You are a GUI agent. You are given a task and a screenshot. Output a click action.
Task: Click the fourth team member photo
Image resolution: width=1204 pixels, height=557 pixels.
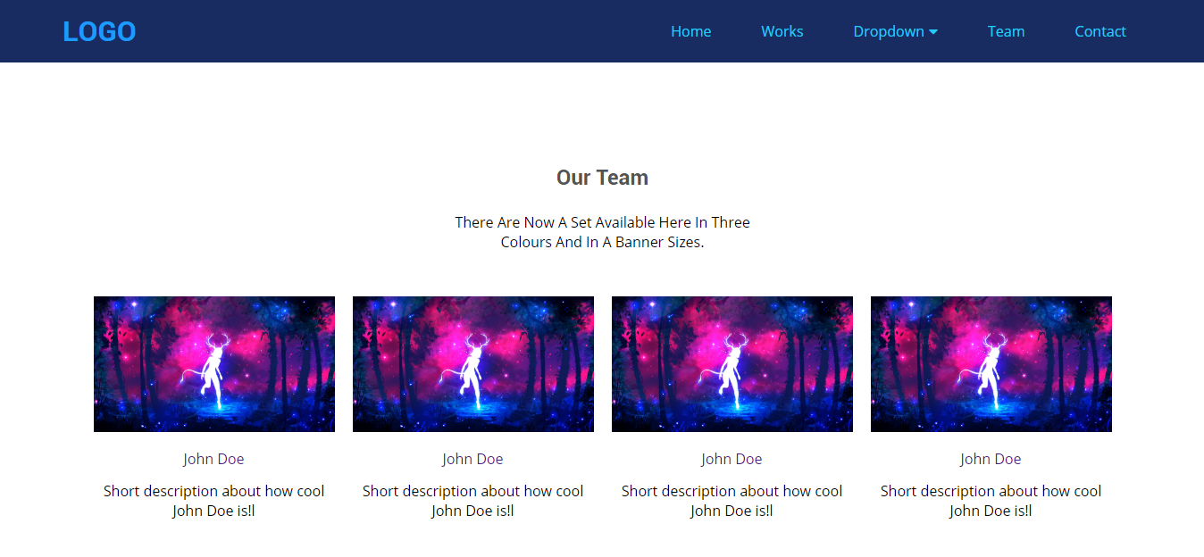click(x=991, y=363)
